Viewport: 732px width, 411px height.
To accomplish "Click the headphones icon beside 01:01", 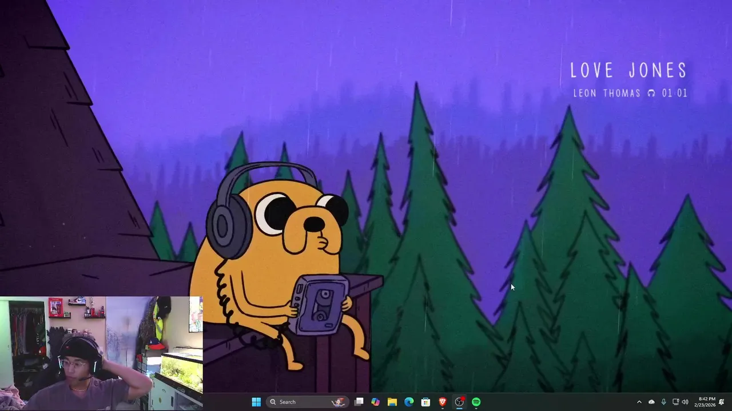I will point(651,93).
